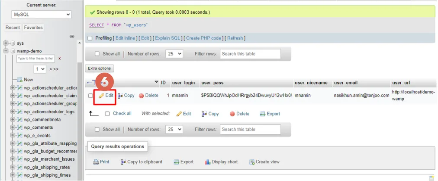Expand the sys database node
This screenshot has height=181, width=438.
6,44
